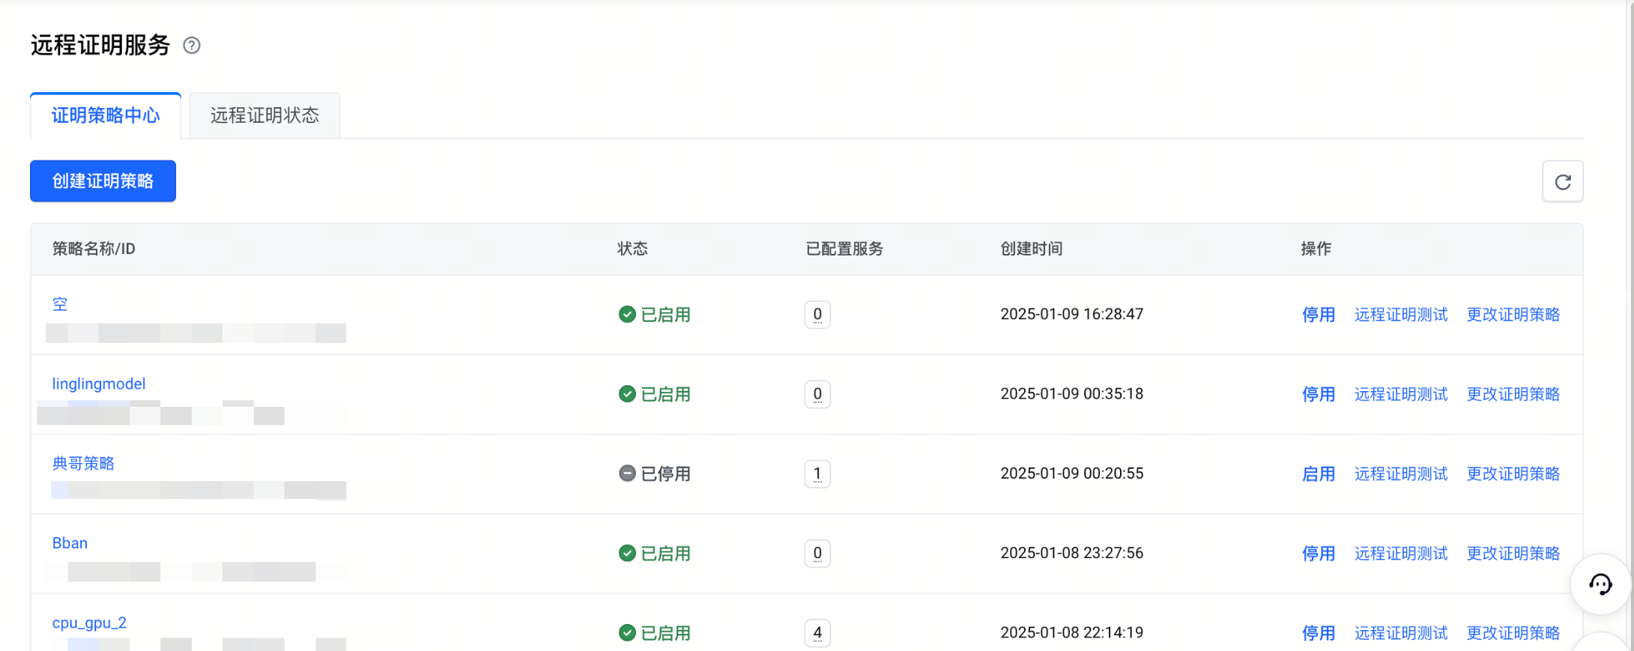Open the linglingmodel policy
The height and width of the screenshot is (651, 1634).
[99, 384]
